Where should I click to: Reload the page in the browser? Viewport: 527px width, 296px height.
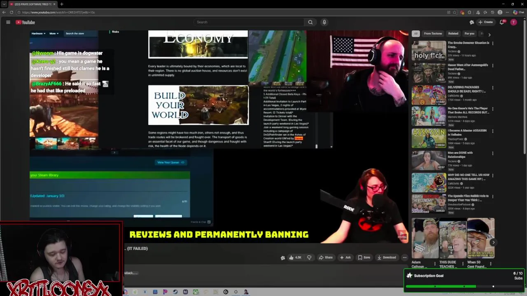12,12
